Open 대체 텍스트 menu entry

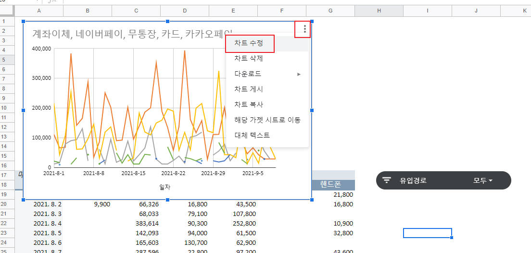(x=252, y=135)
